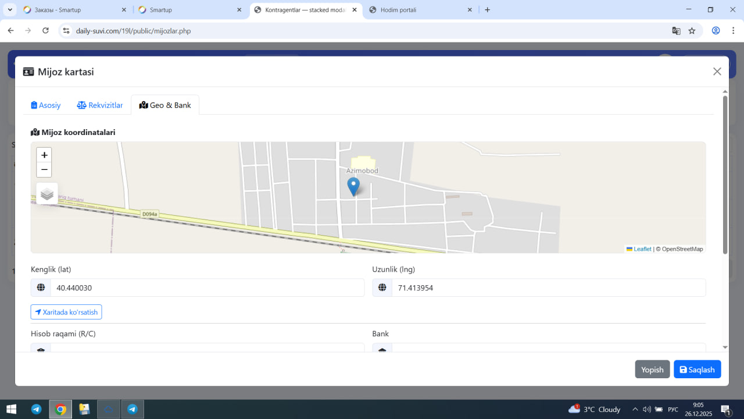Show hidden system tray icons
The width and height of the screenshot is (744, 419).
point(635,409)
